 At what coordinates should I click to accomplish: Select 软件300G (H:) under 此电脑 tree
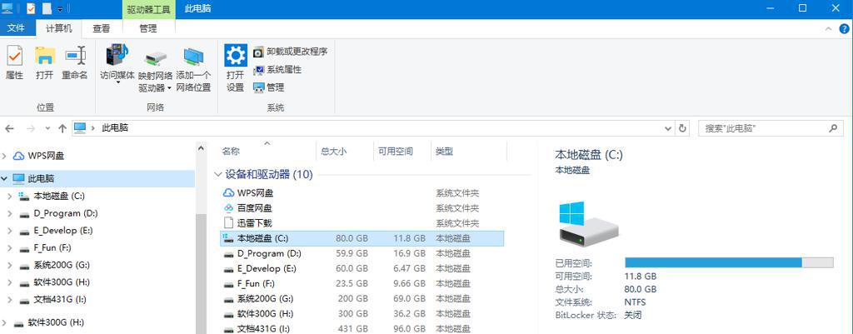coord(62,282)
